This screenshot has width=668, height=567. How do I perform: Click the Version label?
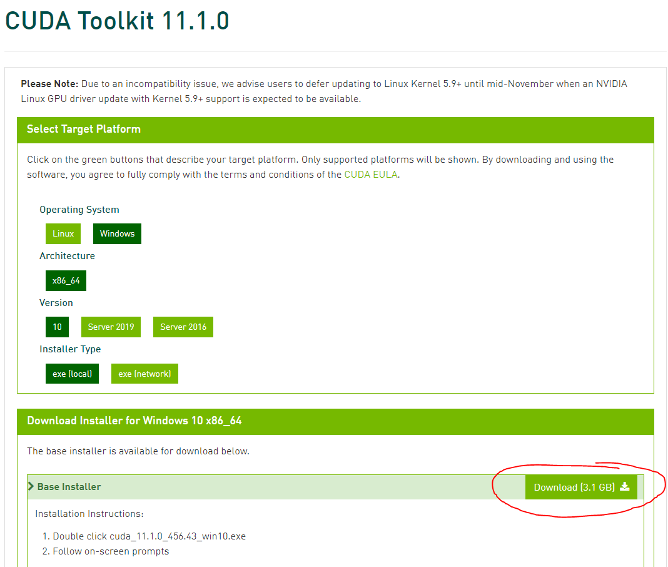[x=56, y=303]
